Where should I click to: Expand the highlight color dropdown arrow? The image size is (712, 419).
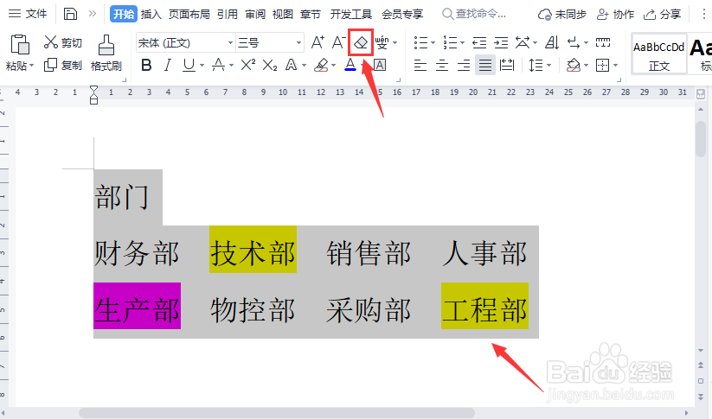tap(334, 66)
